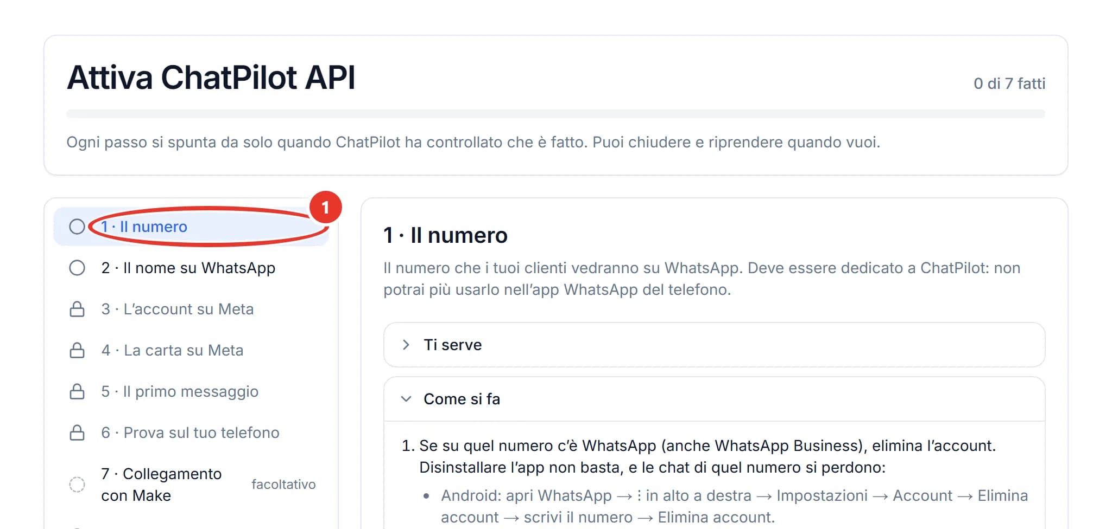Click the '1 · Il numero' panel heading

[x=445, y=235]
